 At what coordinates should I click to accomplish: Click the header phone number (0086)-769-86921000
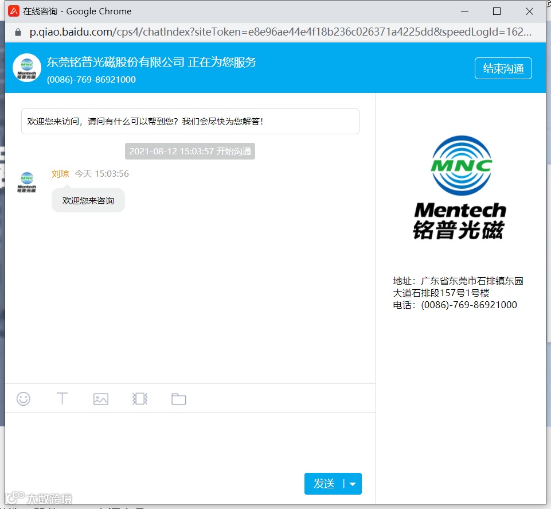point(91,80)
